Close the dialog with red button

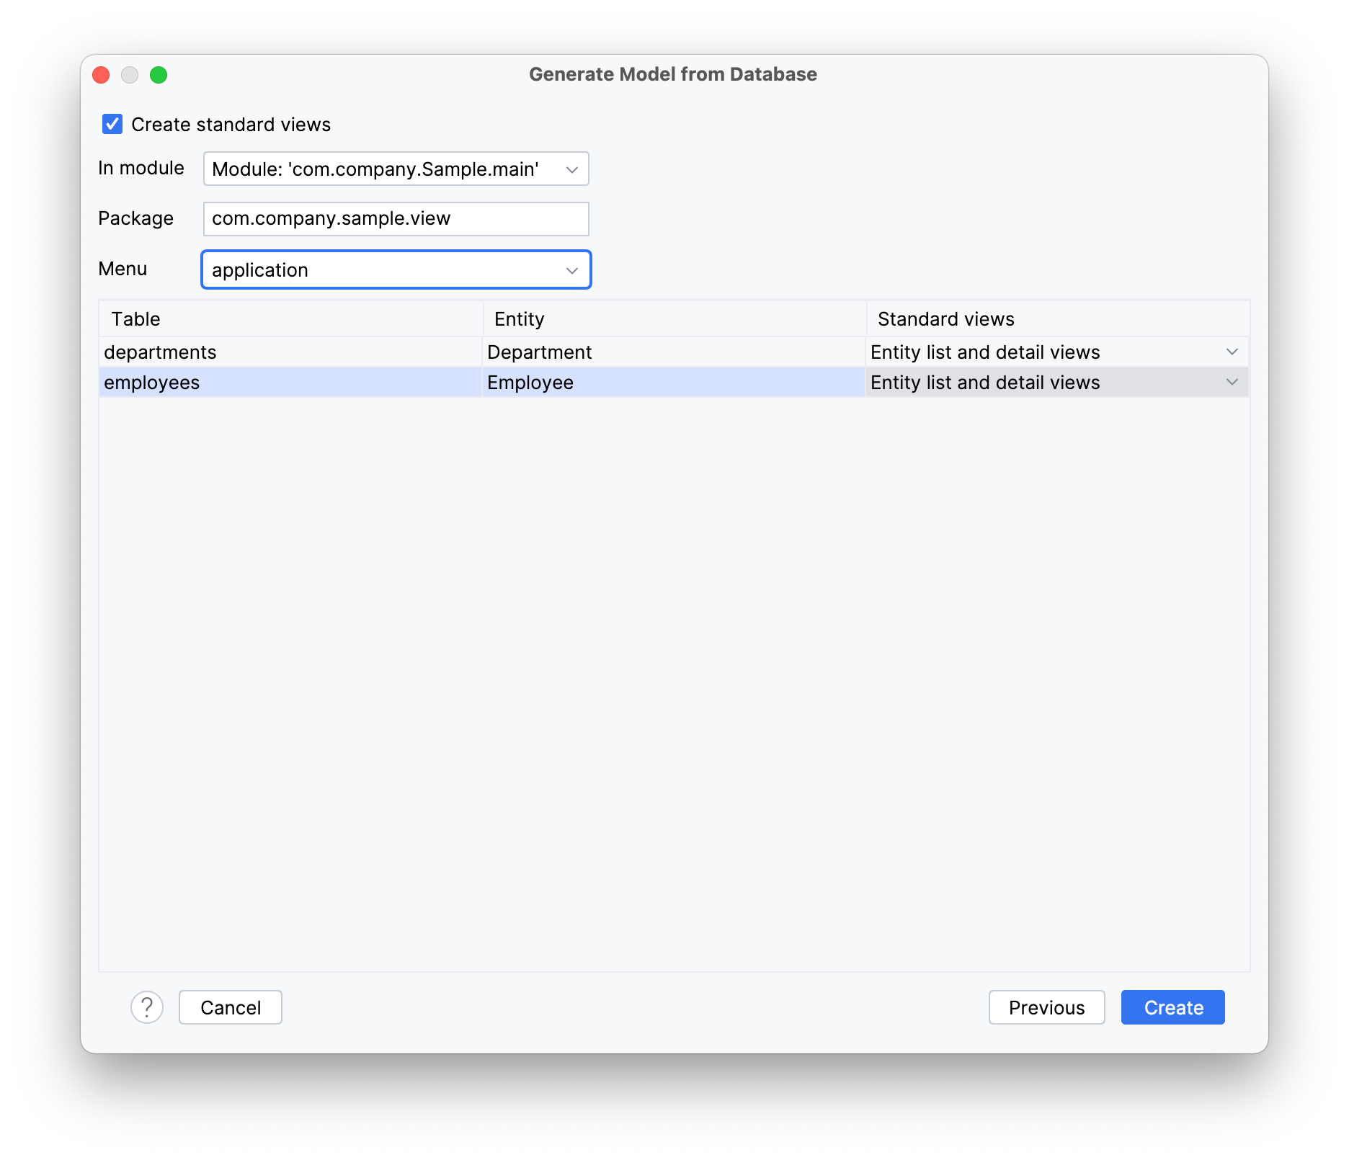[x=101, y=75]
